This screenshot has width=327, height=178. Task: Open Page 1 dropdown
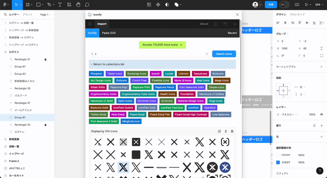pyautogui.click(x=45, y=15)
